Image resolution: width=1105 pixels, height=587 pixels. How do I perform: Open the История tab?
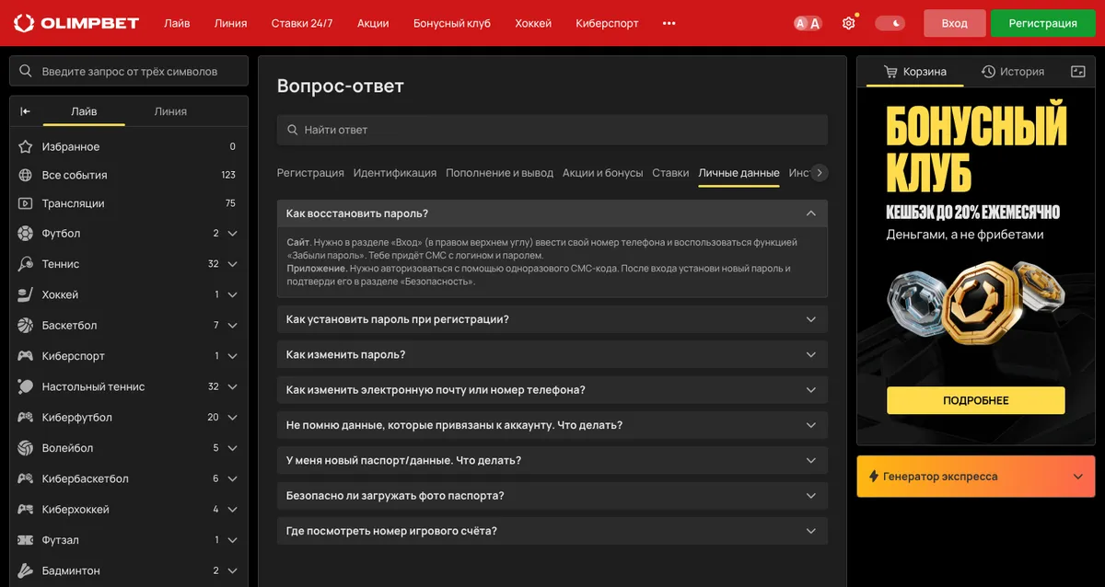click(1013, 71)
